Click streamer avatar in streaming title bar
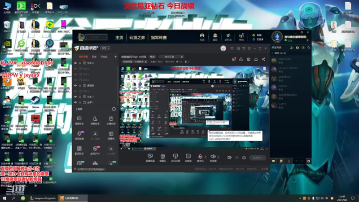This screenshot has width=359, height=202. click(223, 48)
